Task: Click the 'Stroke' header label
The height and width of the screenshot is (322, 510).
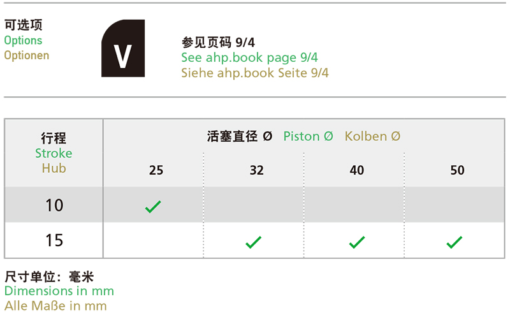Action: (54, 153)
